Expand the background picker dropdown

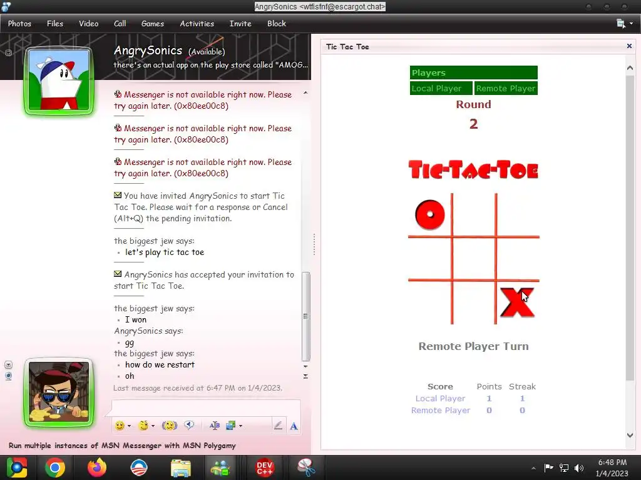pos(240,426)
